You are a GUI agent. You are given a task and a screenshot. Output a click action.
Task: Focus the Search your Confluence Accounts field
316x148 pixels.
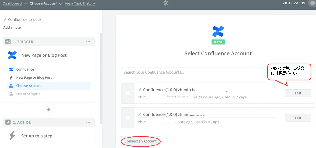tap(218, 72)
